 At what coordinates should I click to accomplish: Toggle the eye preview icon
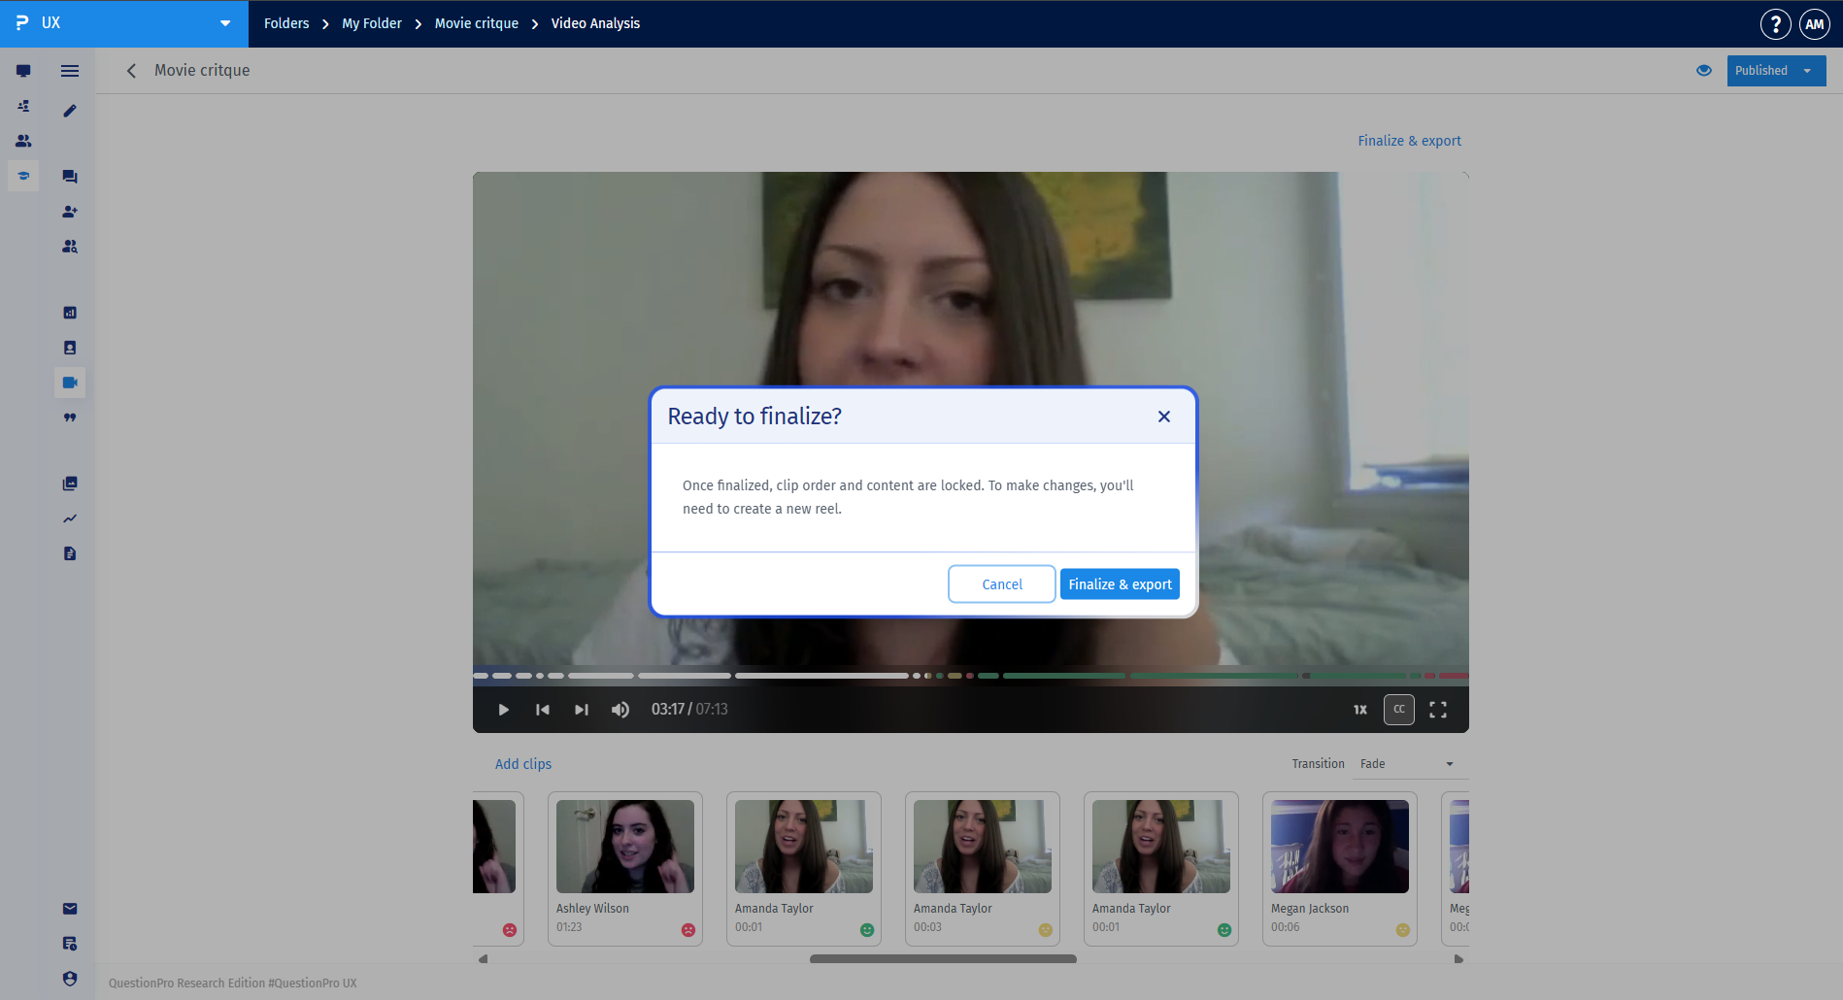(1704, 71)
